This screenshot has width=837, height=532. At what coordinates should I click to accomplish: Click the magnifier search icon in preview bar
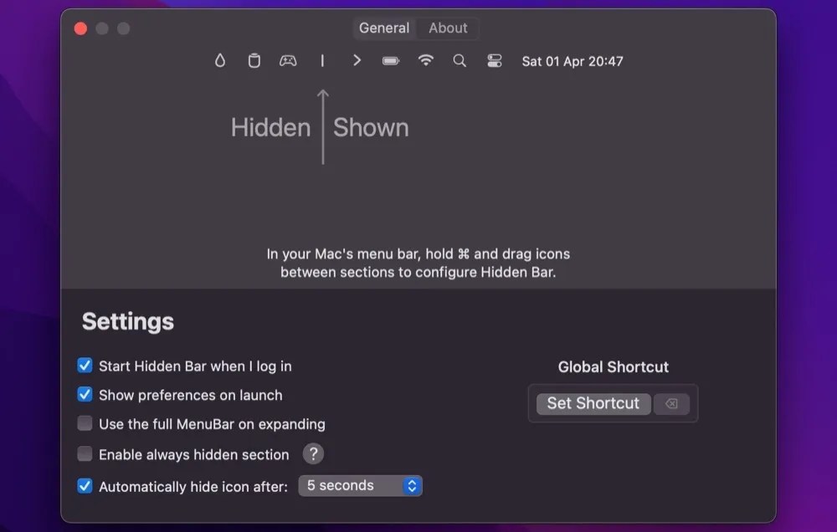coord(460,61)
